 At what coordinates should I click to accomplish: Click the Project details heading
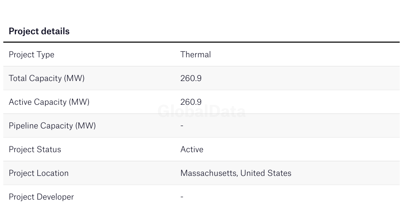coord(39,31)
